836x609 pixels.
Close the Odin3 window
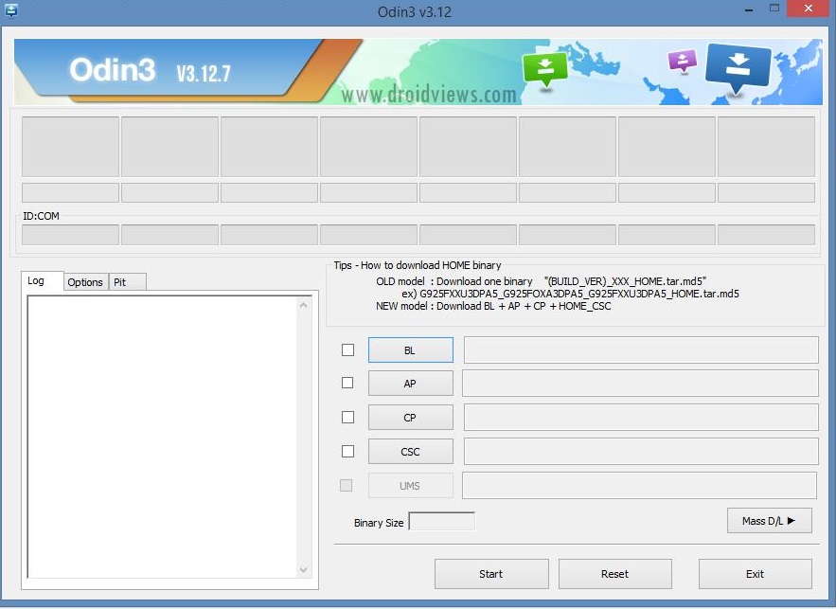click(x=809, y=8)
